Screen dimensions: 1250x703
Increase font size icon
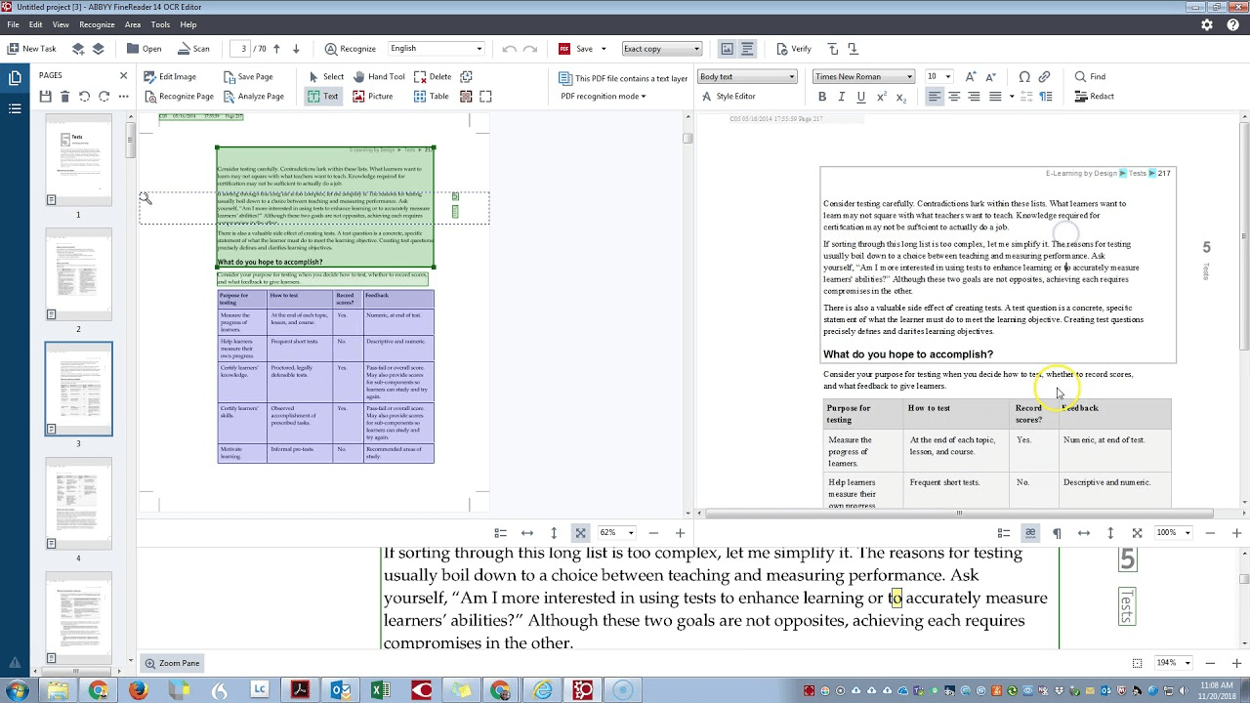point(971,77)
